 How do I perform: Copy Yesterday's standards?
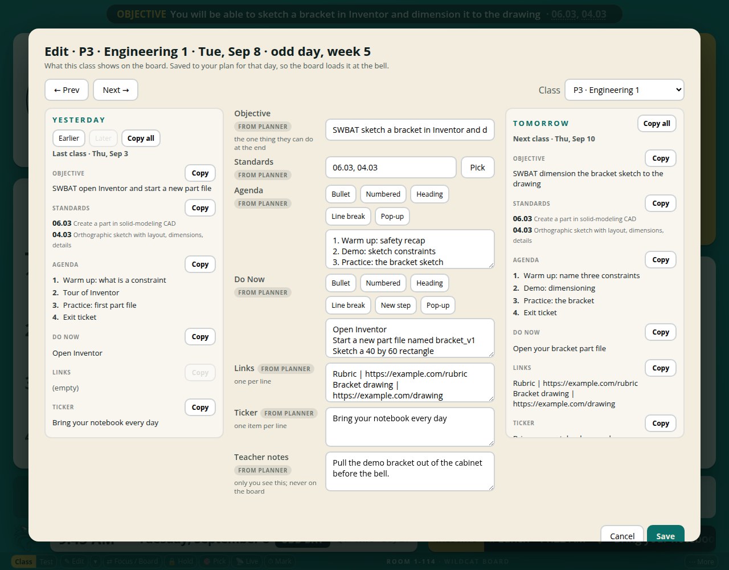200,208
